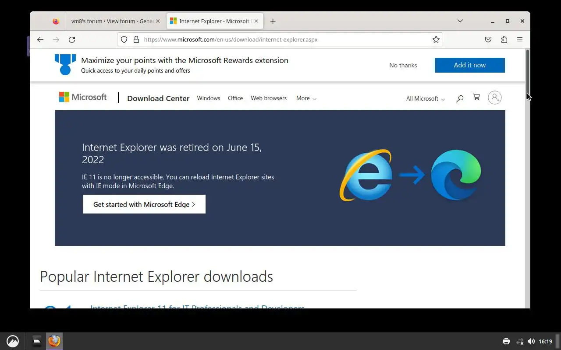Select the pinned Firefox tab
561x350 pixels.
click(56, 21)
